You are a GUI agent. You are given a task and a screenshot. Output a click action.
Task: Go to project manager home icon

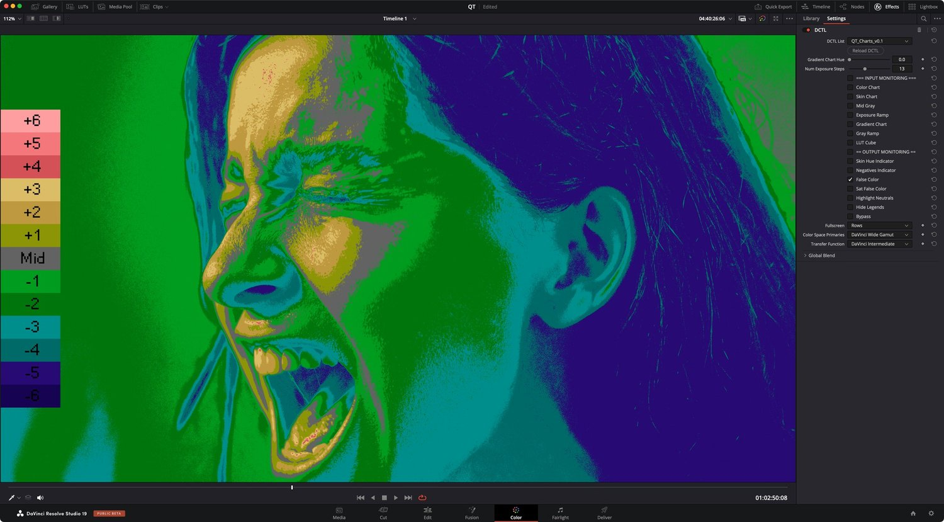tap(913, 514)
